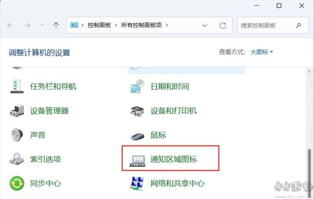Screen dimensions: 314x199
Task: Click the Sound speaker icon
Action: pos(16,135)
